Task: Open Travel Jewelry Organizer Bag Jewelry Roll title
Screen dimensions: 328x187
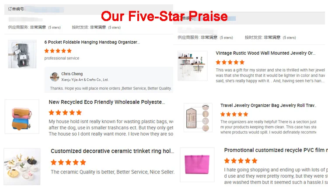Action: 268,106
